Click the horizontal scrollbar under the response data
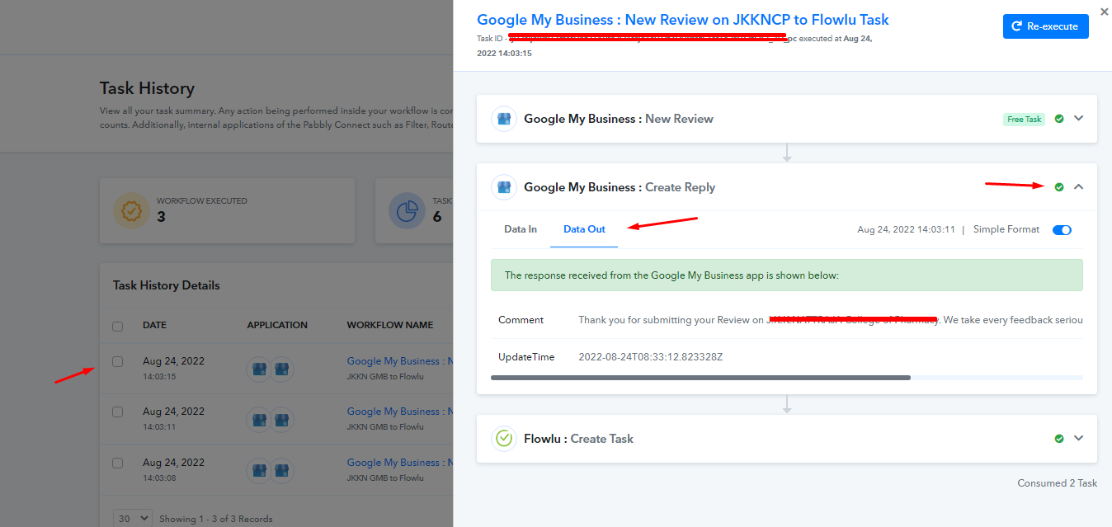The image size is (1112, 527). coord(700,378)
